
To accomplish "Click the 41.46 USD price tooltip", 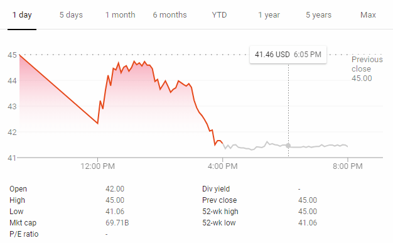I will pyautogui.click(x=288, y=55).
